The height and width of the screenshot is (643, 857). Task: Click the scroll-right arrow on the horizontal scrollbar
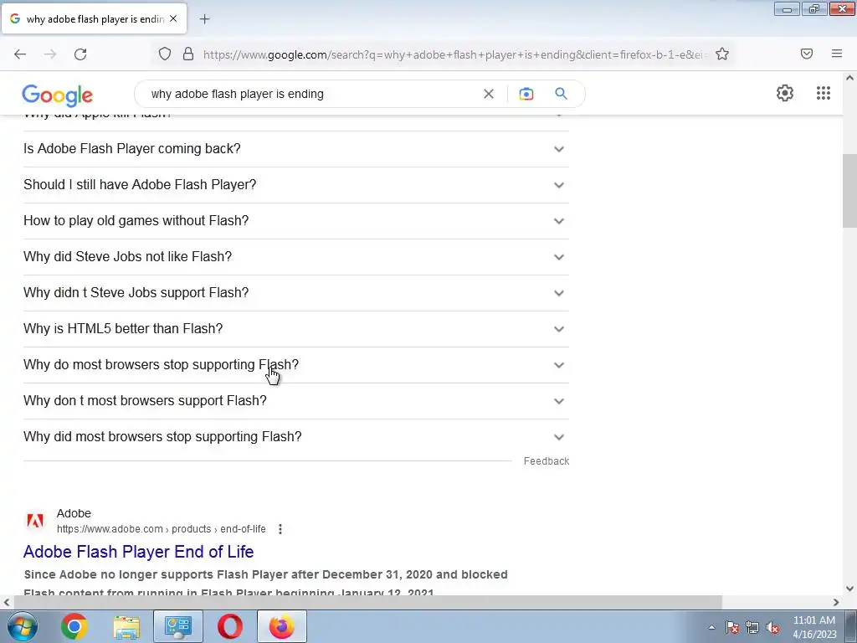[836, 603]
